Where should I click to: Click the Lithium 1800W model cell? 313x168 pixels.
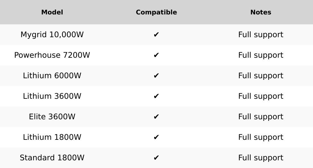click(52, 137)
